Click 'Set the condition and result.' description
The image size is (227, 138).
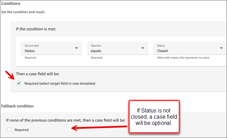pos(23,12)
